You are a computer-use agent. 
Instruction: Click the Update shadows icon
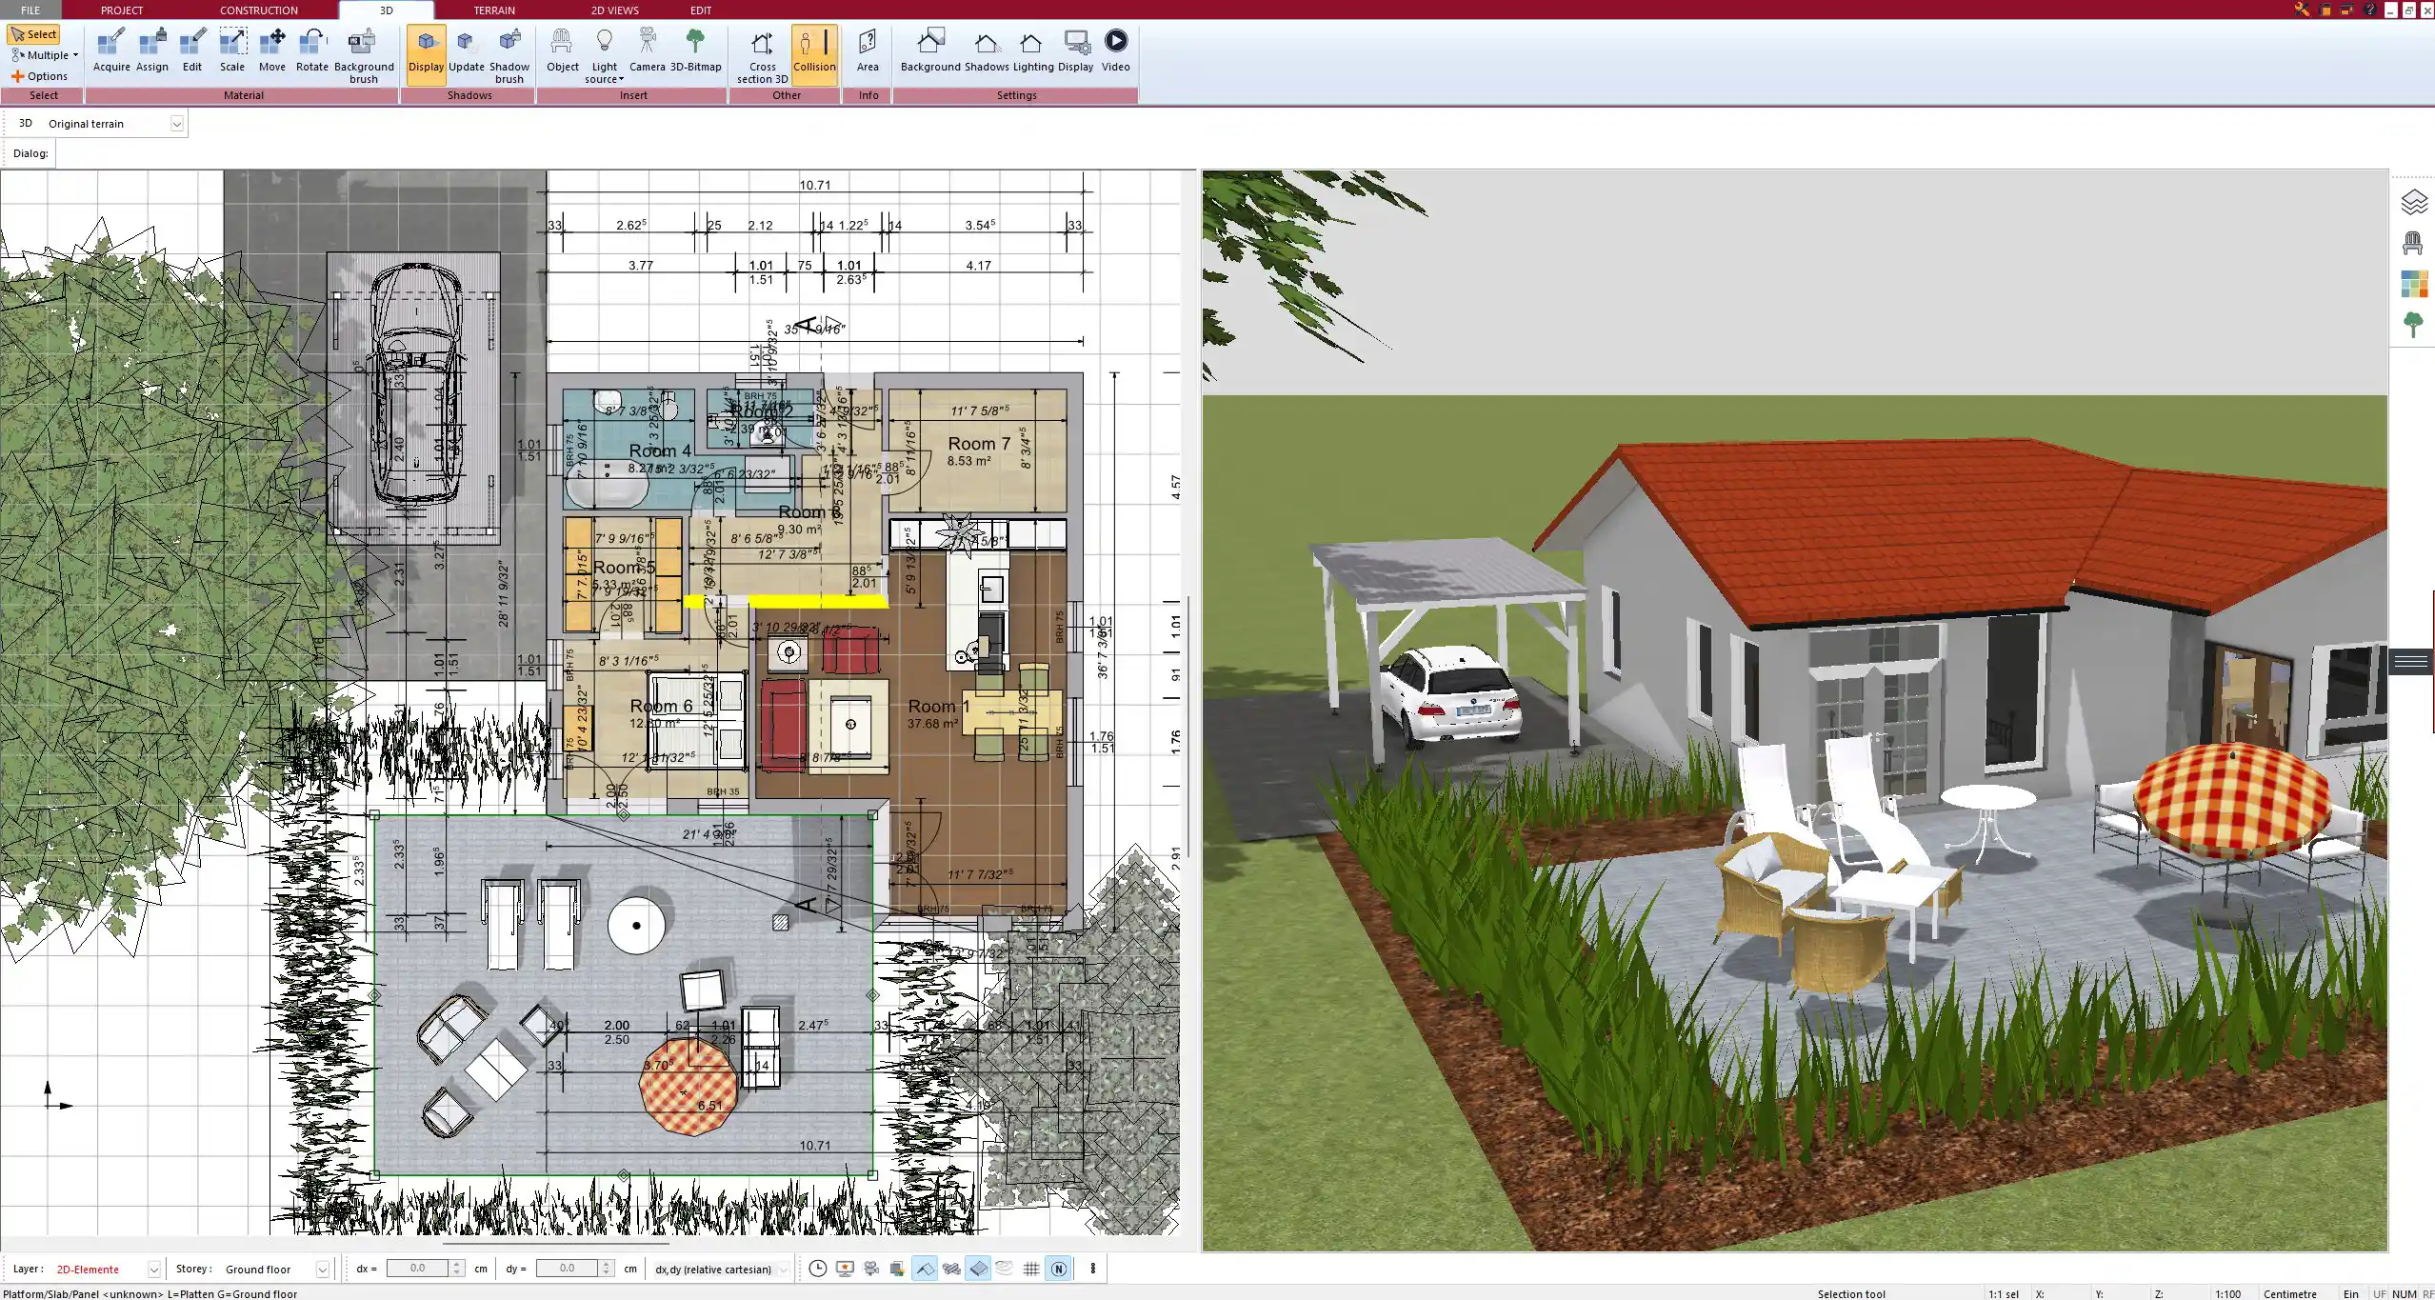(x=467, y=50)
